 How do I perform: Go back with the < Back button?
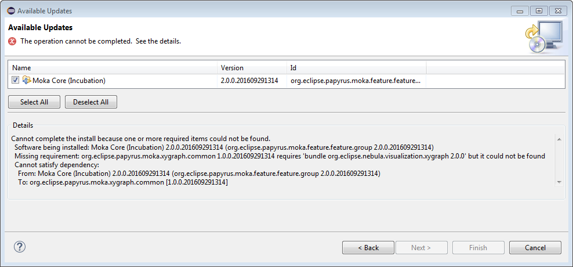(368, 248)
